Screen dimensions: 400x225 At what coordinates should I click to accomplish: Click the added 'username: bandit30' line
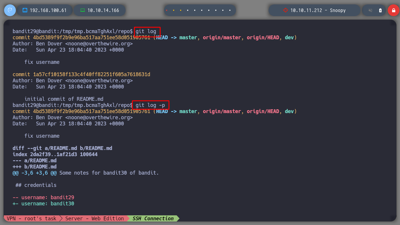[43, 204]
